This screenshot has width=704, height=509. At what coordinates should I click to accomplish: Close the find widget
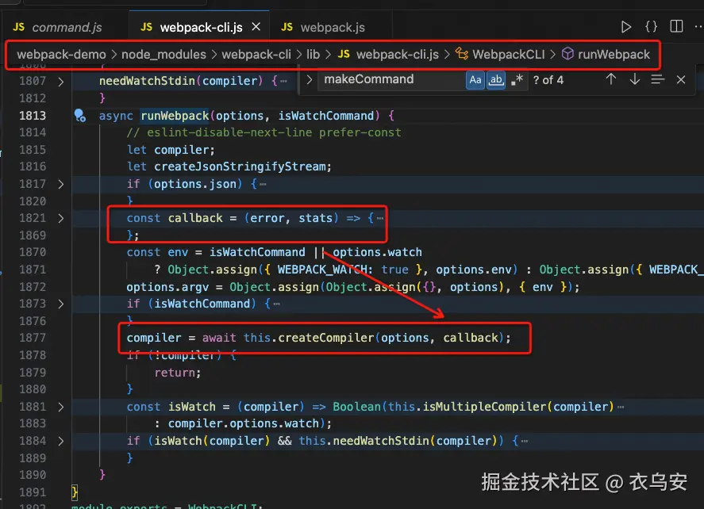[x=681, y=80]
